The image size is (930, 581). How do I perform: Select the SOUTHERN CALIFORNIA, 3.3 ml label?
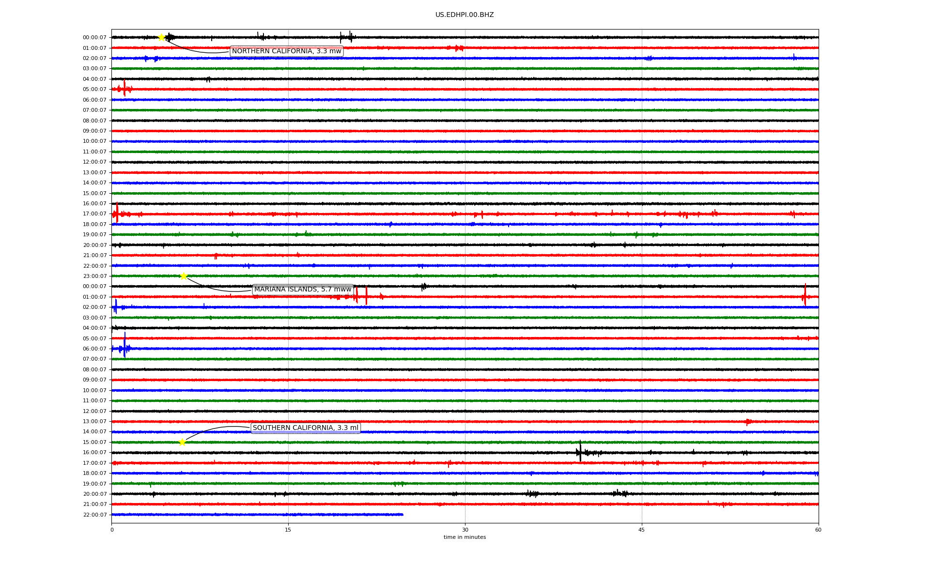306,428
